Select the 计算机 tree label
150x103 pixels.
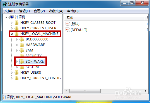click(20, 17)
